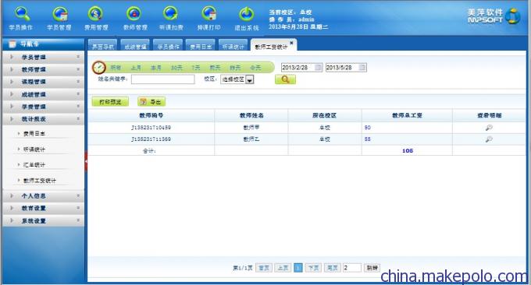Viewport: 531px width, 285px height.
Task: Select the 教师工资统计 tab
Action: [x=271, y=47]
